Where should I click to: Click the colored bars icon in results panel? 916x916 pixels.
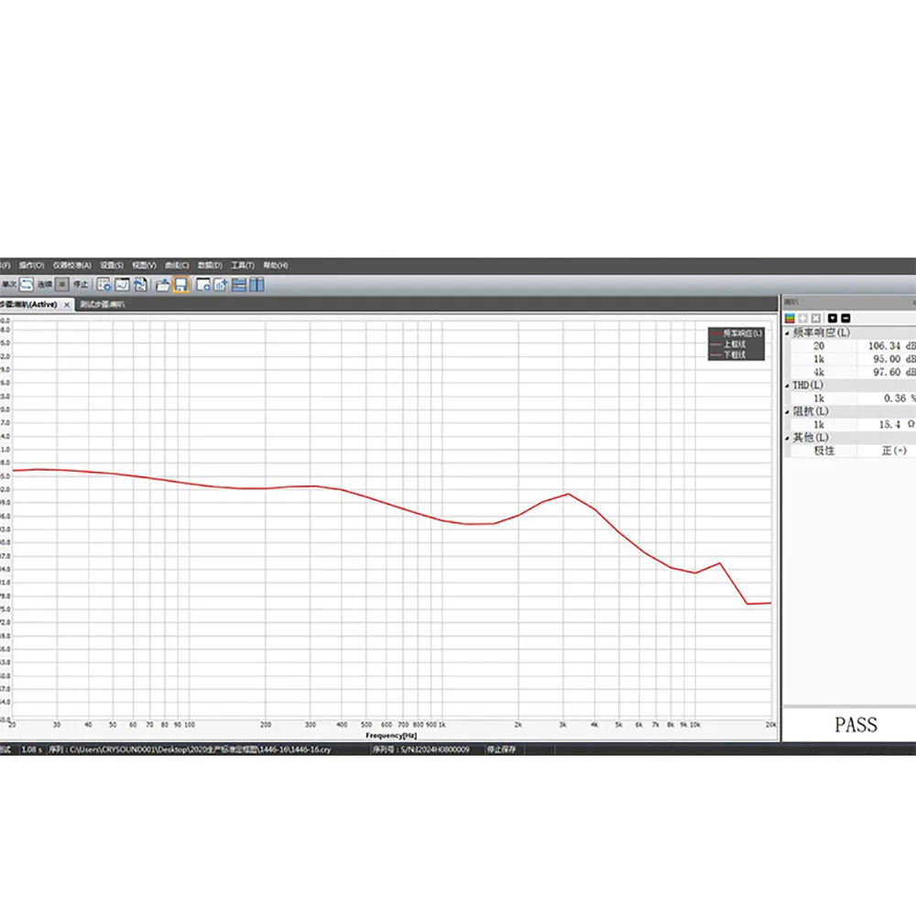pos(790,319)
